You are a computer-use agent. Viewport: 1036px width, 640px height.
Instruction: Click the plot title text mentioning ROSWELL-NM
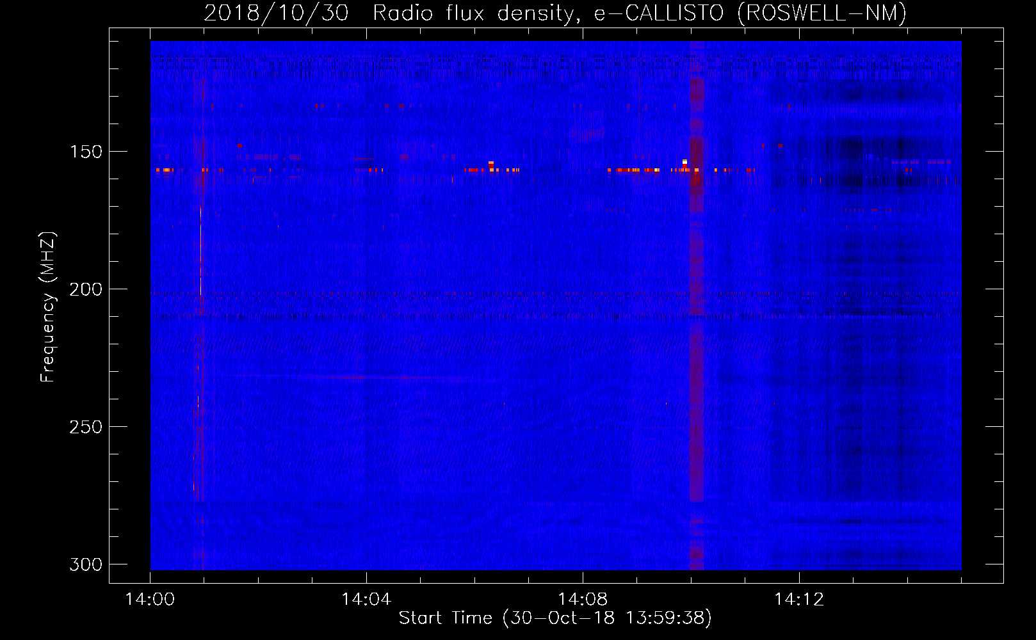(x=555, y=13)
